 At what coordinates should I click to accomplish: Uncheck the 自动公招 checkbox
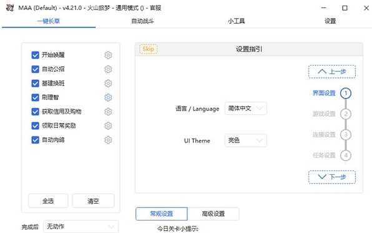coord(36,69)
